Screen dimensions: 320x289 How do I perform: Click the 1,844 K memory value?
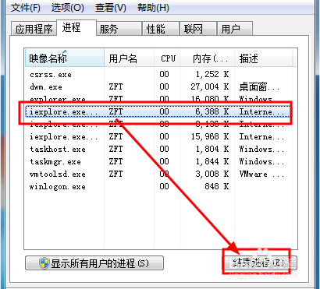[212, 162]
